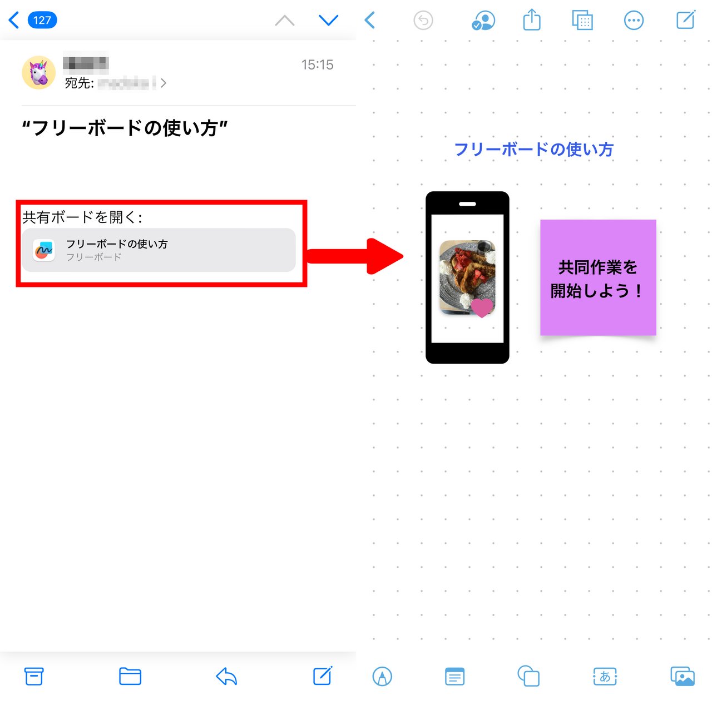Go to the previous message with up chevron
The width and height of the screenshot is (712, 710).
(x=285, y=21)
